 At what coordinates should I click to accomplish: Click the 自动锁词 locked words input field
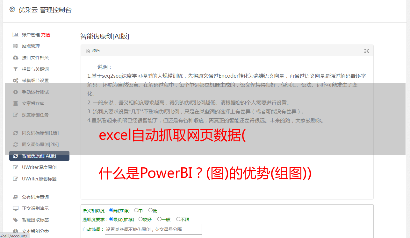click(153, 229)
